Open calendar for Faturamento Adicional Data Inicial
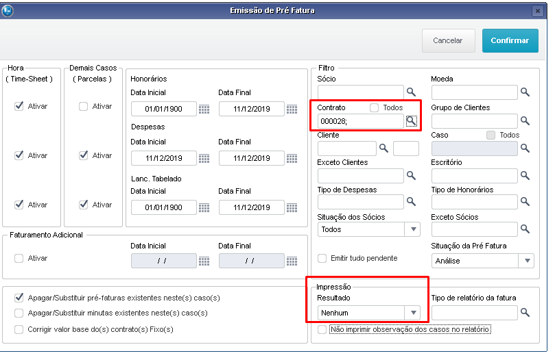The width and height of the screenshot is (555, 360). pyautogui.click(x=204, y=261)
